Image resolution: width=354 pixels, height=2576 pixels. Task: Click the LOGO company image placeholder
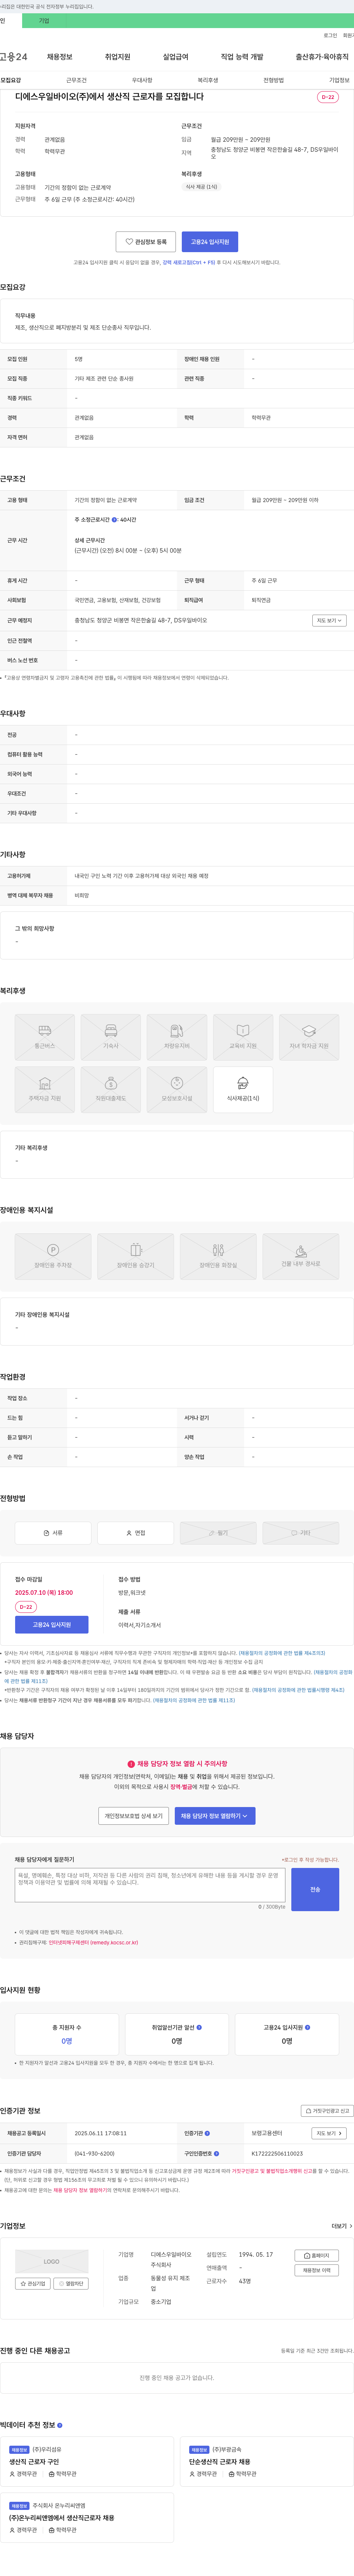click(x=52, y=2261)
